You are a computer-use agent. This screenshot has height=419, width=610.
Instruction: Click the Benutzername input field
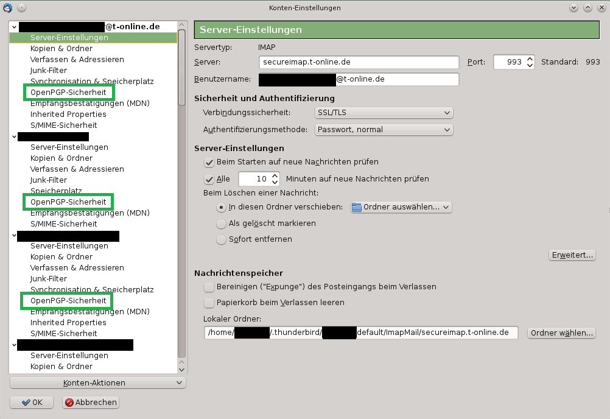point(359,79)
